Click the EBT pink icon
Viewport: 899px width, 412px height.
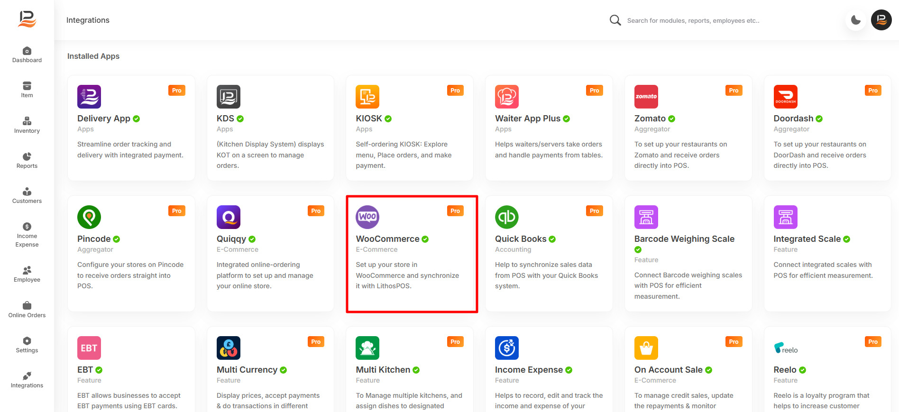[89, 348]
